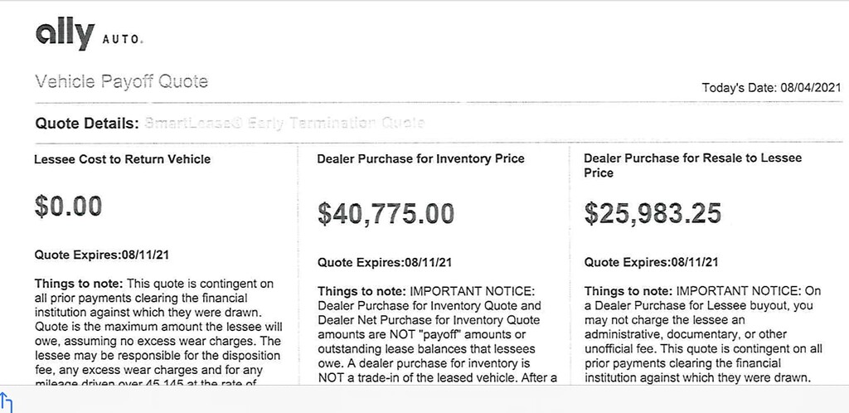Click the $25,983.25 amount
Viewport: 849px width, 413px height.
[x=653, y=212]
